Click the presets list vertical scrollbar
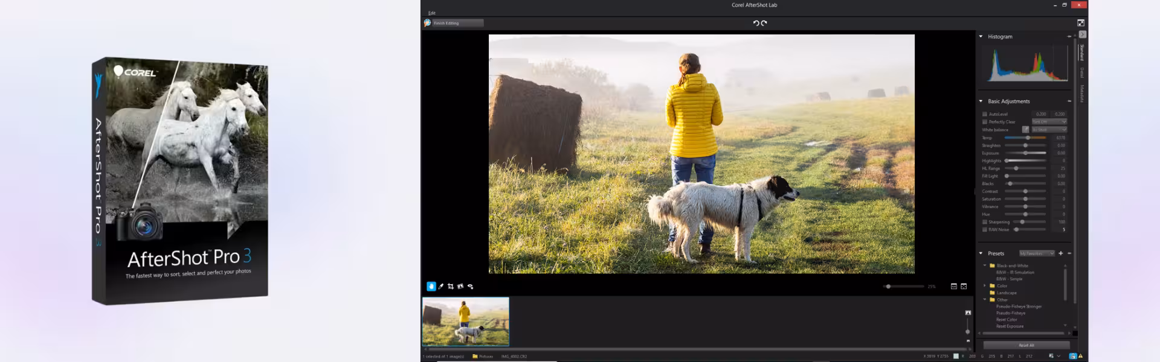This screenshot has height=362, width=1160. coord(1065,285)
